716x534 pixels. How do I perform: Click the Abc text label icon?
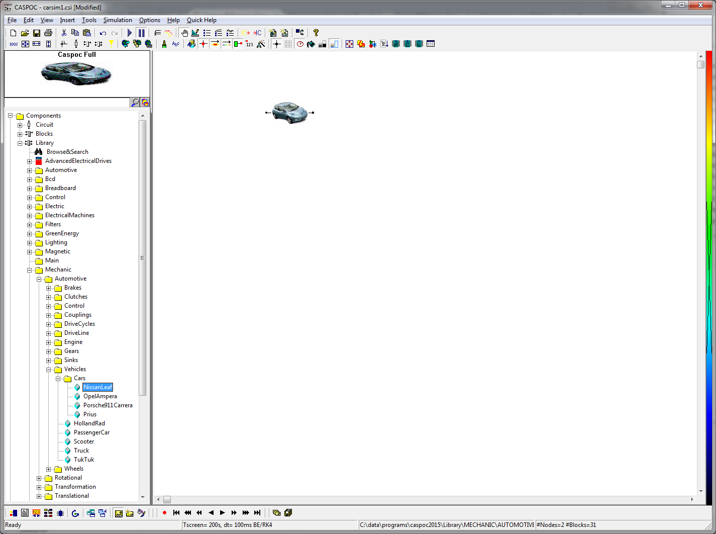[x=176, y=44]
